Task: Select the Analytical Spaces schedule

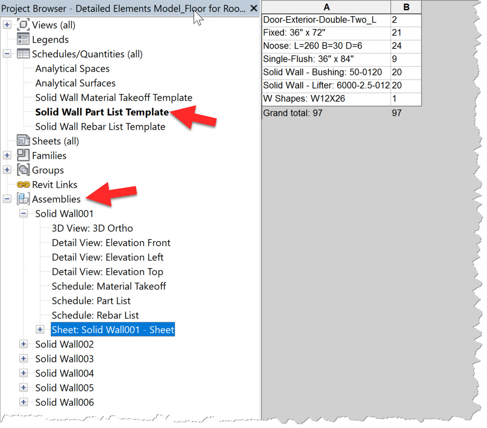Action: [72, 68]
